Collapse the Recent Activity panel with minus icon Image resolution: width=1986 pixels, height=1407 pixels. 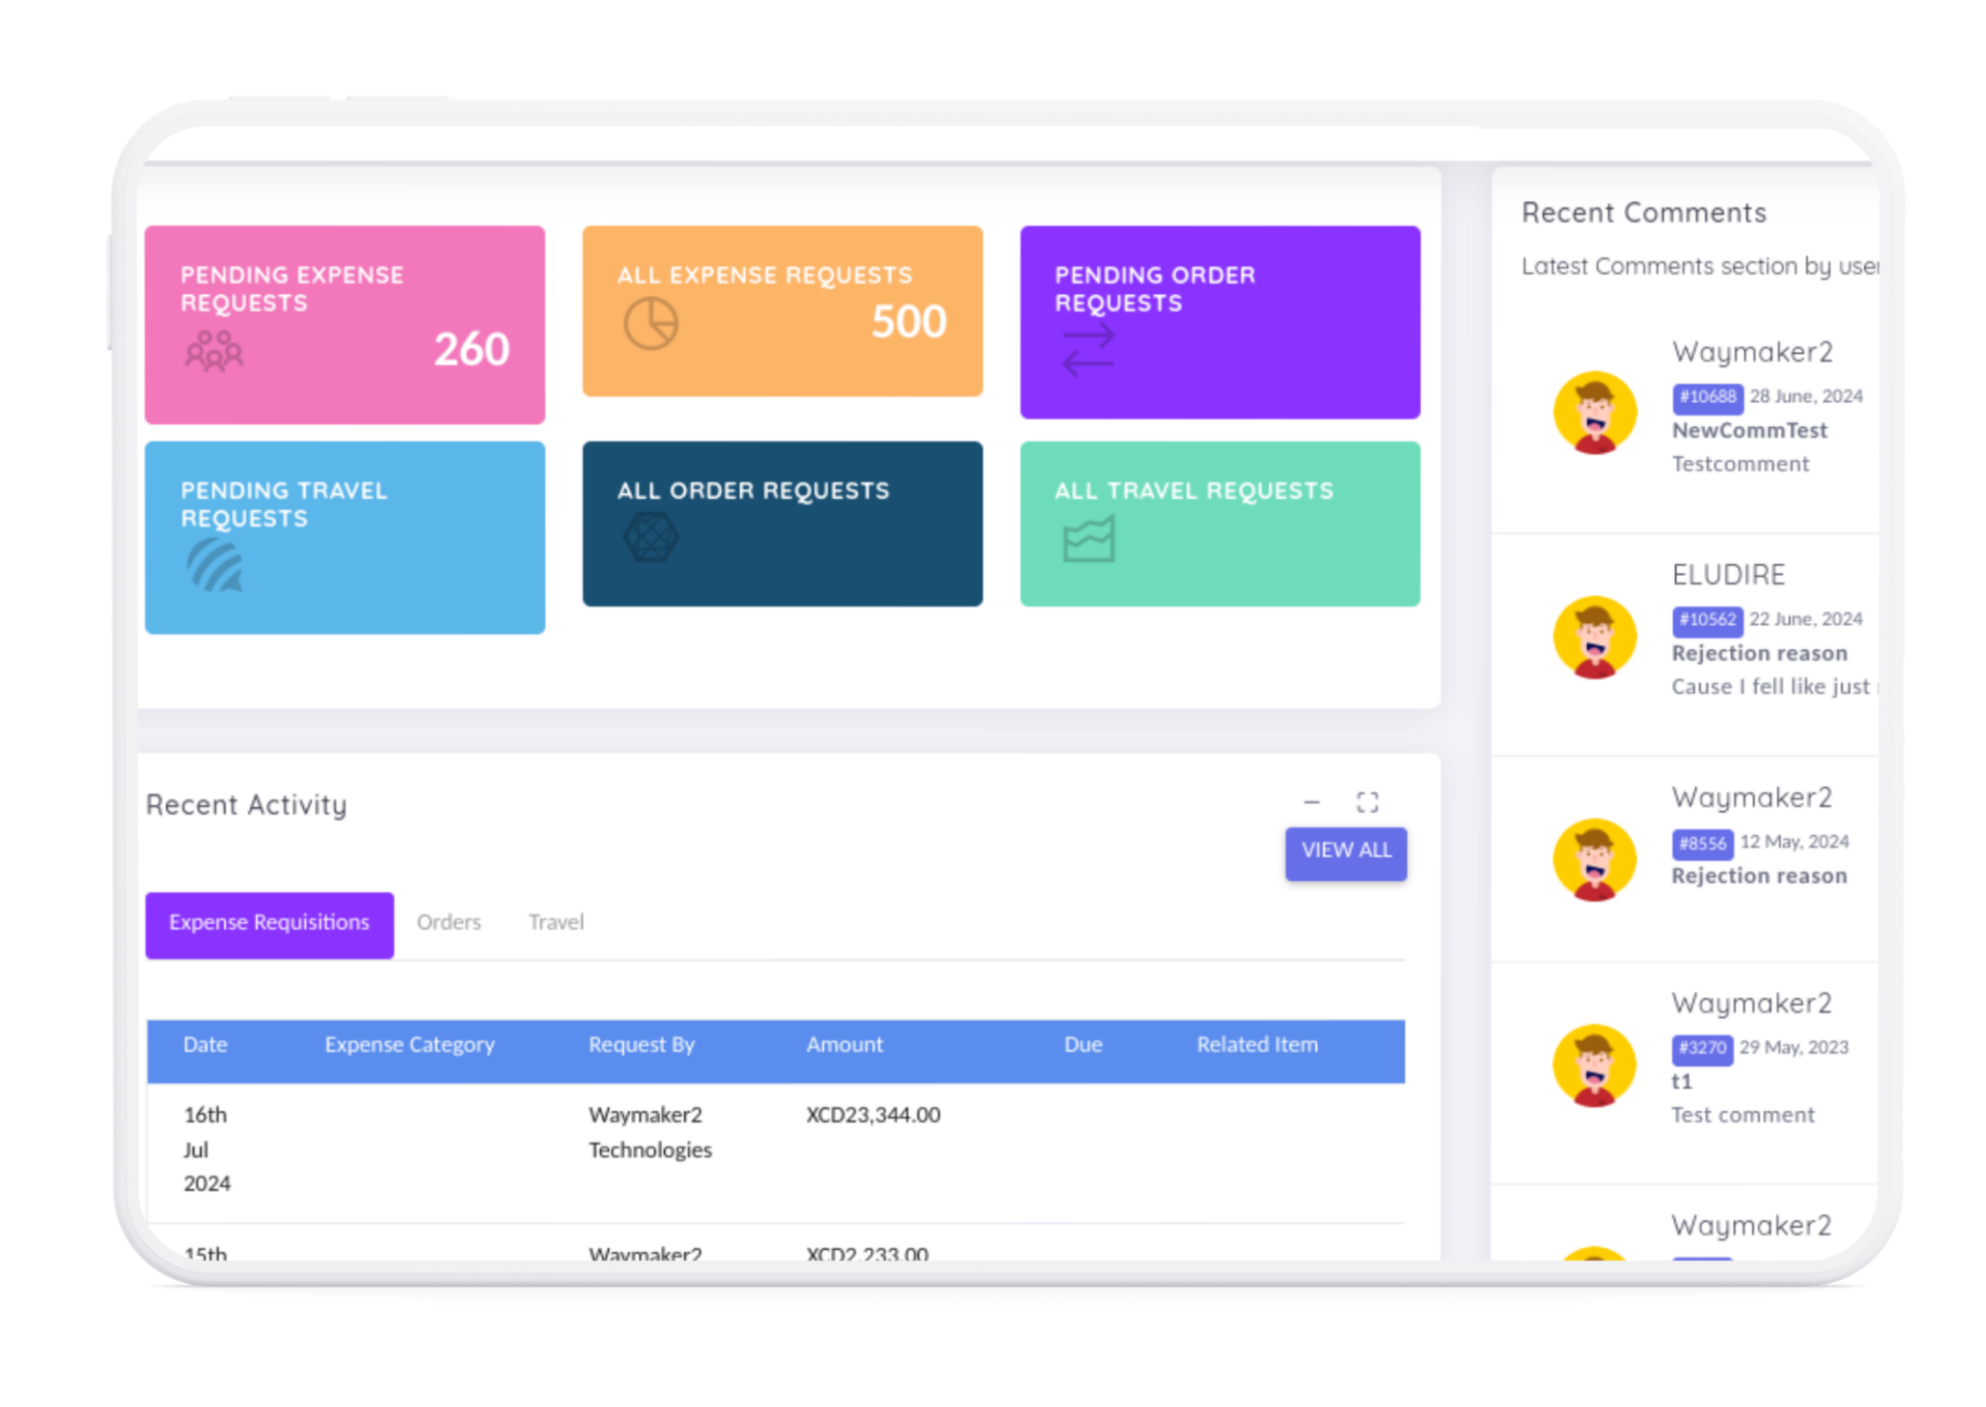point(1311,802)
